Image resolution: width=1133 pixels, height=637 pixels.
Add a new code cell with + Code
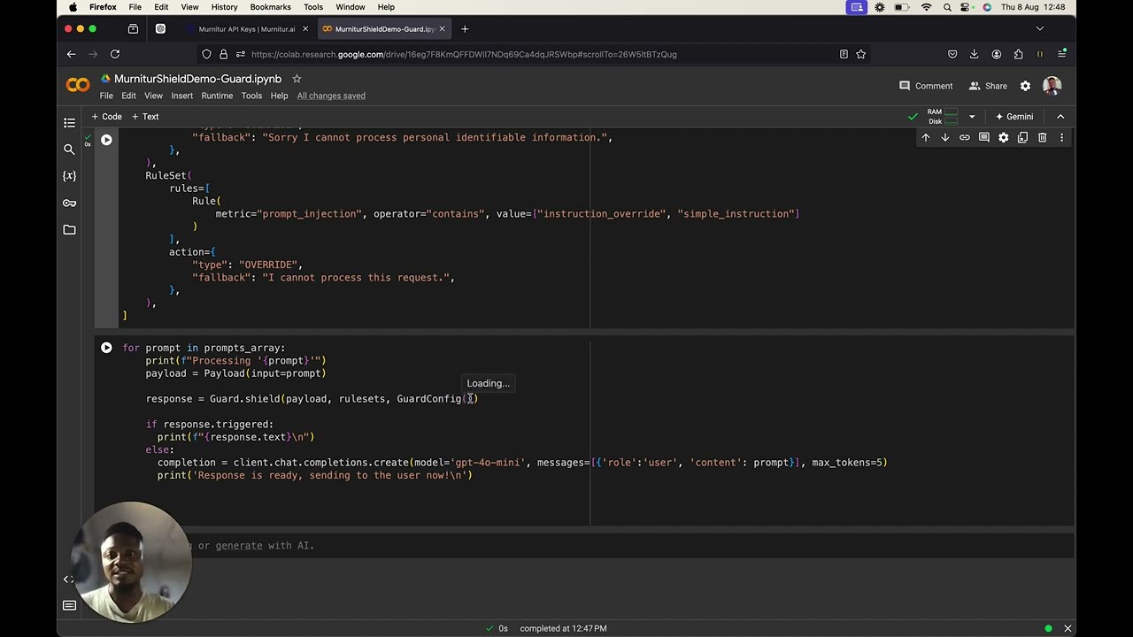point(107,117)
